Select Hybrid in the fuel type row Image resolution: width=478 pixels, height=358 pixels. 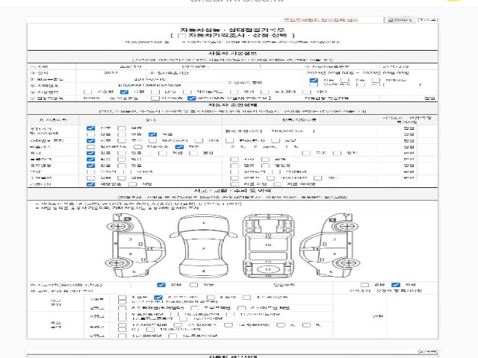(x=187, y=92)
